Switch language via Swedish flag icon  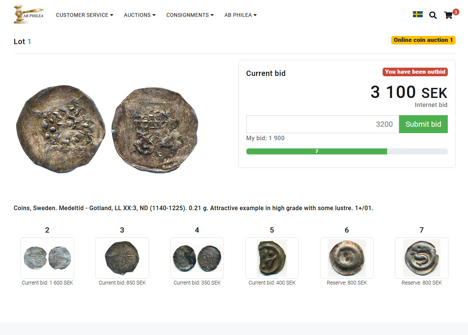417,15
